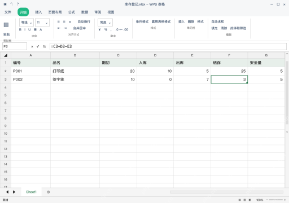Select the Home (开始) ribbon tab
The width and height of the screenshot is (289, 203).
click(23, 12)
